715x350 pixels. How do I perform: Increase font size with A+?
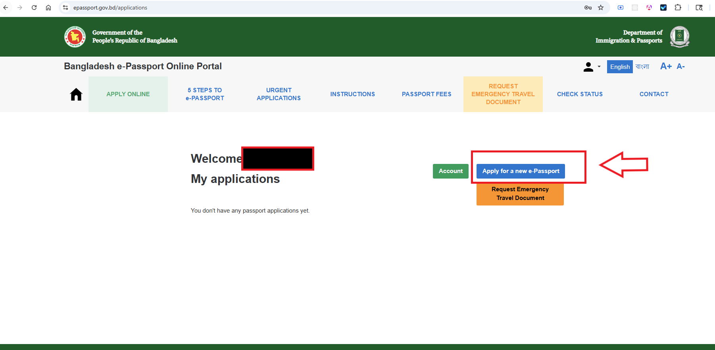(666, 67)
